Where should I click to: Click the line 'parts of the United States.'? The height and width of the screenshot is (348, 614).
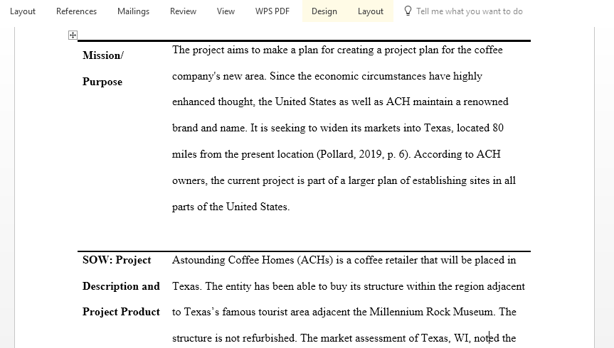pyautogui.click(x=231, y=207)
